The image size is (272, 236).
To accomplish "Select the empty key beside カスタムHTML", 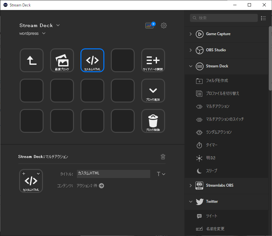I will click(x=123, y=60).
